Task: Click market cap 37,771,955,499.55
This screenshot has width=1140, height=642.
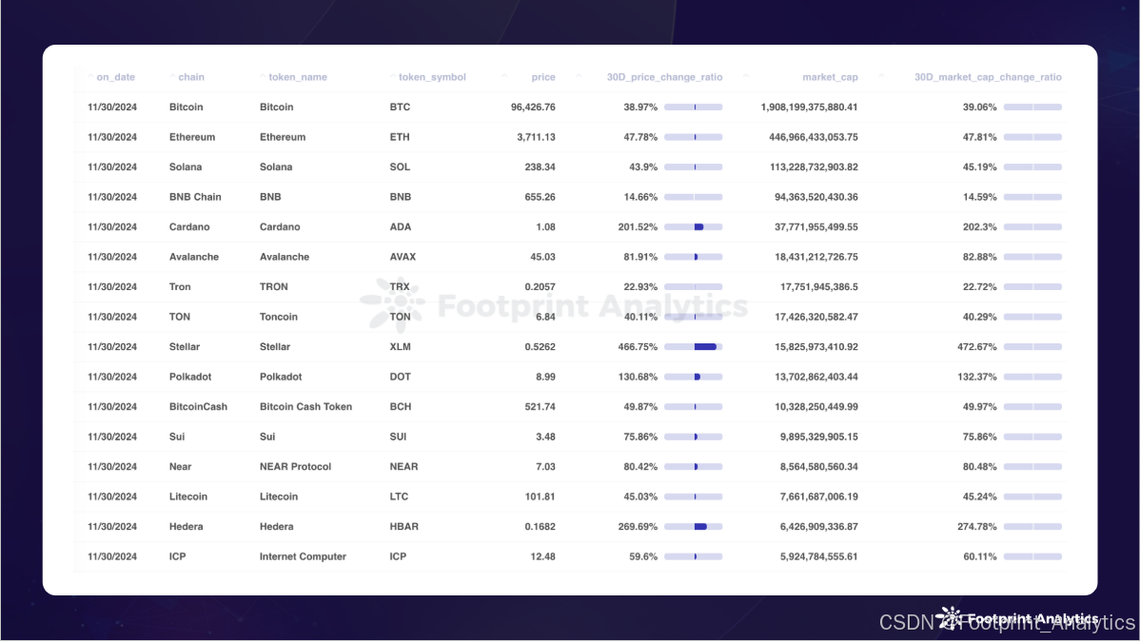Action: [816, 227]
